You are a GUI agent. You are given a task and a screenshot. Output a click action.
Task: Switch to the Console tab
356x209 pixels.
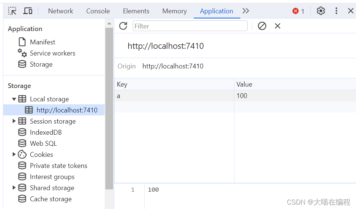98,11
